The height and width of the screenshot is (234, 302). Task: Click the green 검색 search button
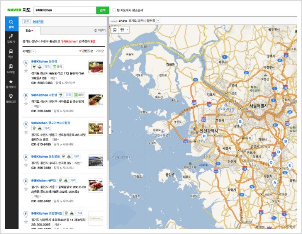click(103, 10)
